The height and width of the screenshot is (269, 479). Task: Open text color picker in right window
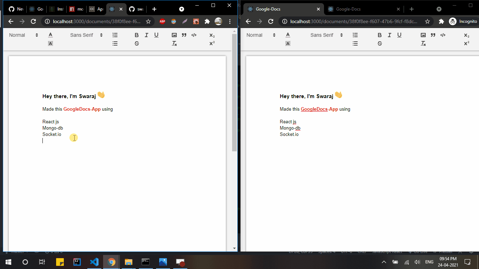pyautogui.click(x=288, y=35)
